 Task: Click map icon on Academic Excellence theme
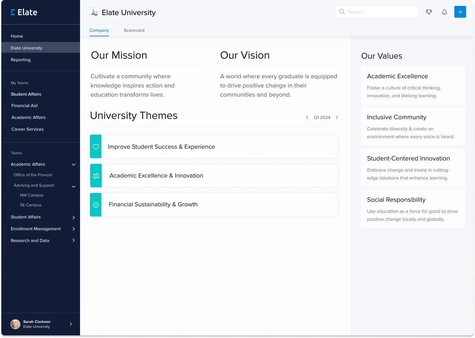(x=96, y=176)
